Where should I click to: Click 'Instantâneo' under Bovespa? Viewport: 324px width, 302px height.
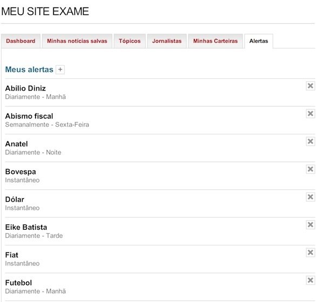(22, 180)
